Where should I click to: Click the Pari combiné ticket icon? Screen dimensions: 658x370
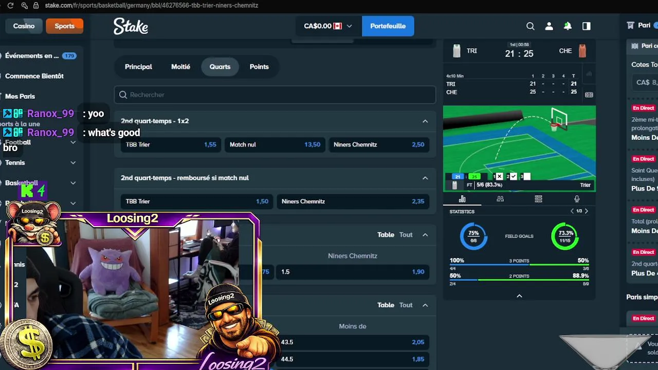635,46
